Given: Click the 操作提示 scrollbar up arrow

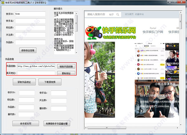Looking at the screenshot, I should coord(76,13).
